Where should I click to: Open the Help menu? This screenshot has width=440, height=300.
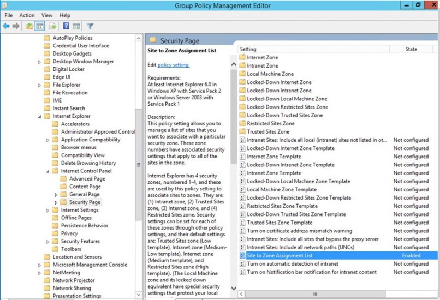(64, 15)
